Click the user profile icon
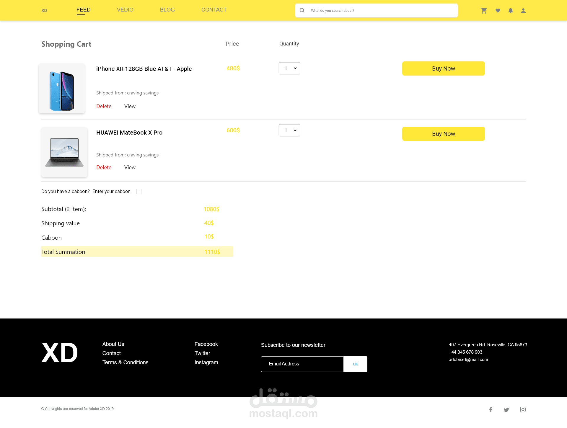Image resolution: width=567 pixels, height=428 pixels. (x=523, y=11)
